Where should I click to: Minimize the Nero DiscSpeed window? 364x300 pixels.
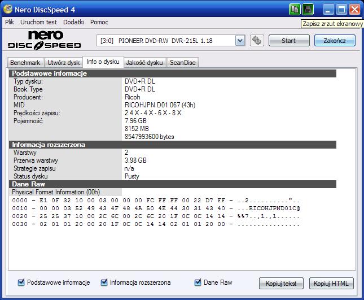click(328, 10)
